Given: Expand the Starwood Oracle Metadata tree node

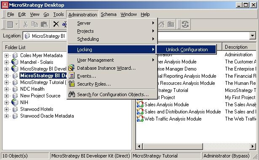Looking at the screenshot, I should (6, 116).
